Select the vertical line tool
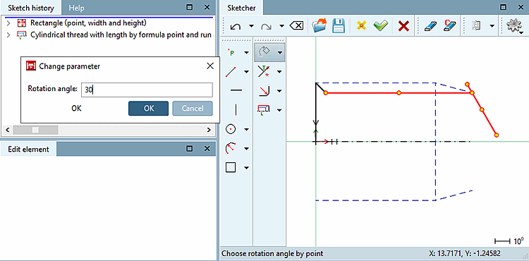 pyautogui.click(x=236, y=110)
